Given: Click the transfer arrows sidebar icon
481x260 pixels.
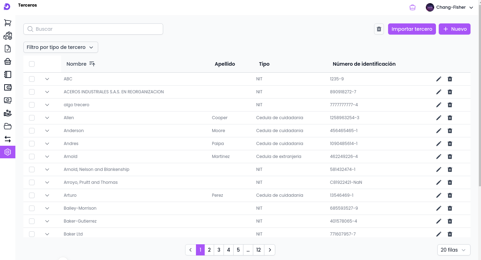Looking at the screenshot, I should 8,139.
